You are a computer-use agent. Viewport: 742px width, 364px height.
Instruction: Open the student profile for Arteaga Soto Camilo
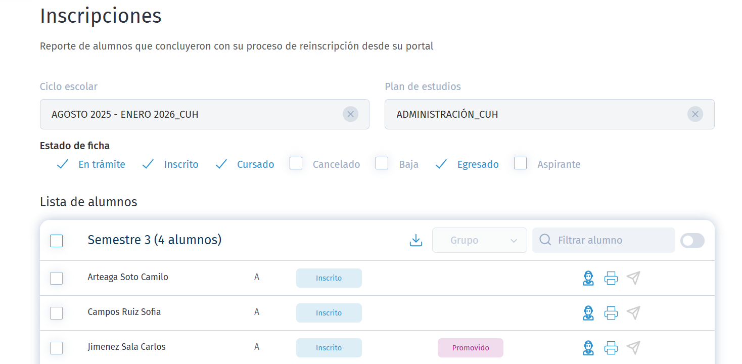pos(588,278)
